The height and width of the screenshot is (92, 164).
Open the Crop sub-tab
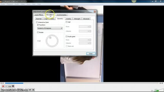pos(46,19)
